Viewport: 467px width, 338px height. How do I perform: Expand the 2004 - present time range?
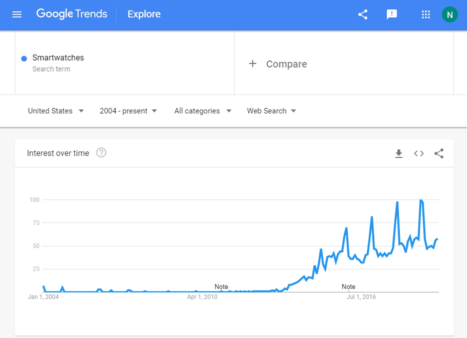[x=128, y=111]
